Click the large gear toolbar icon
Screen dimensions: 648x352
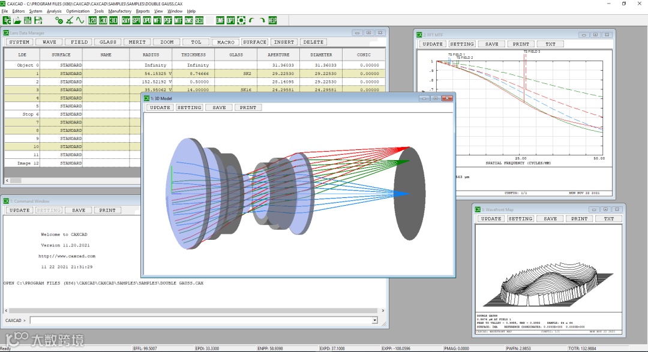tap(241, 20)
